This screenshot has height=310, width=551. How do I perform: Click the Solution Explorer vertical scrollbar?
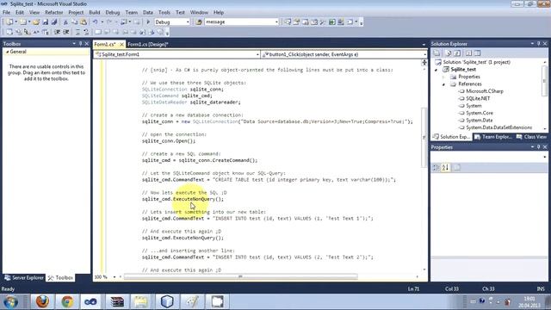[545, 80]
